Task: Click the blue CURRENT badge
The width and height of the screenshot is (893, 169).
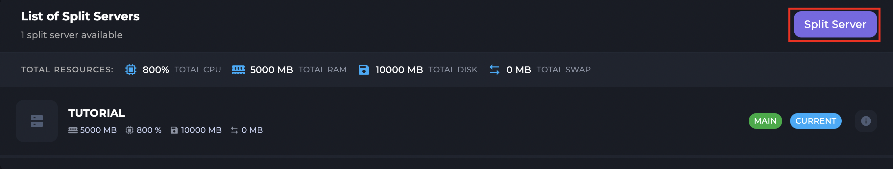Action: click(815, 121)
